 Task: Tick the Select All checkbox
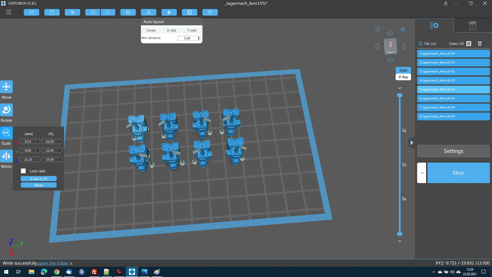[x=469, y=43]
